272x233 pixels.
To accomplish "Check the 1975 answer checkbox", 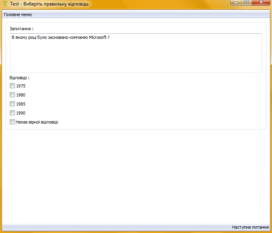I will point(12,86).
